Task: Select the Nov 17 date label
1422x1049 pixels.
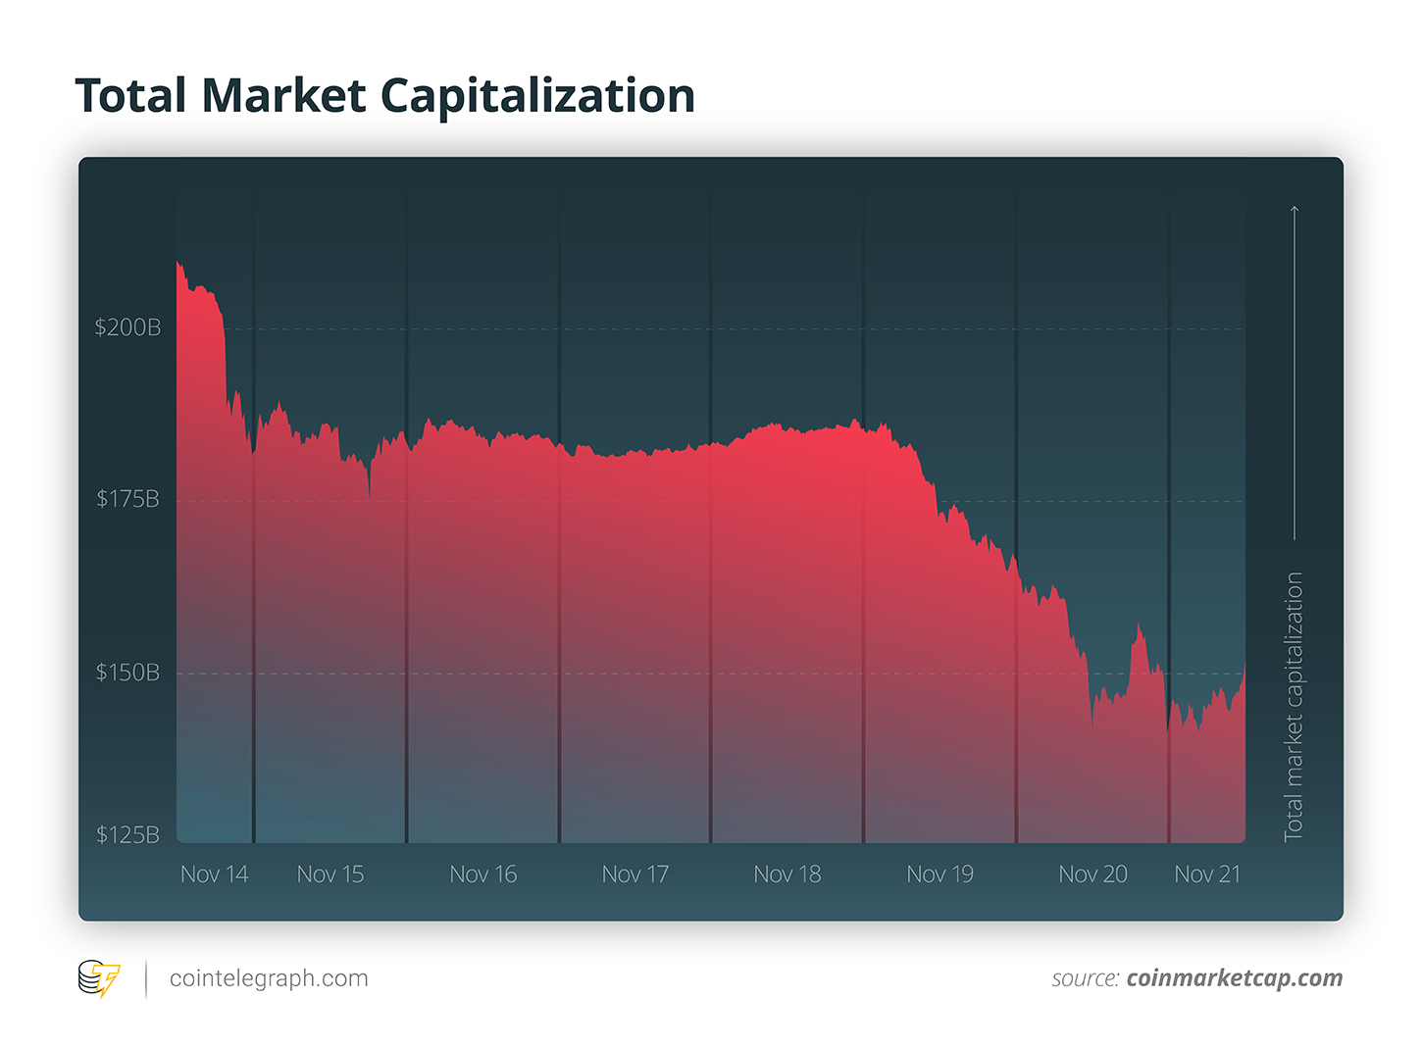Action: tap(635, 874)
